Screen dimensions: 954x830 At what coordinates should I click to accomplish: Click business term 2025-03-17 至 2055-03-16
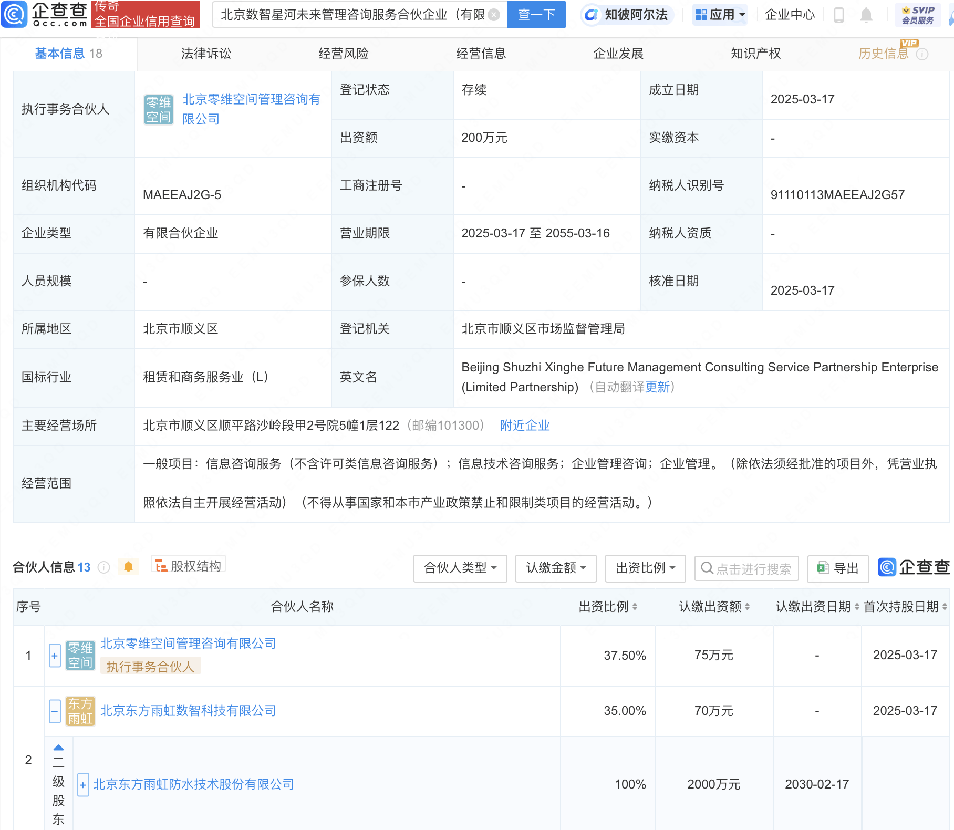click(535, 233)
